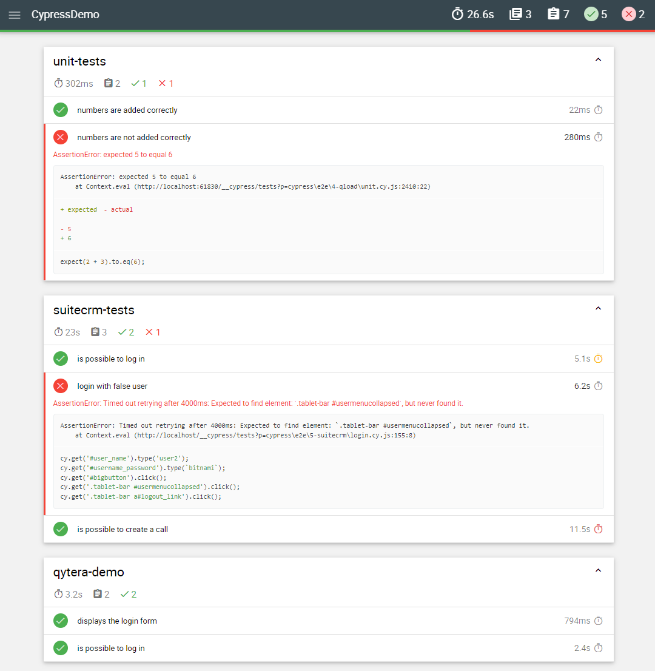Collapse the suitecrm-tests suite with its chevron
655x671 pixels.
[598, 308]
